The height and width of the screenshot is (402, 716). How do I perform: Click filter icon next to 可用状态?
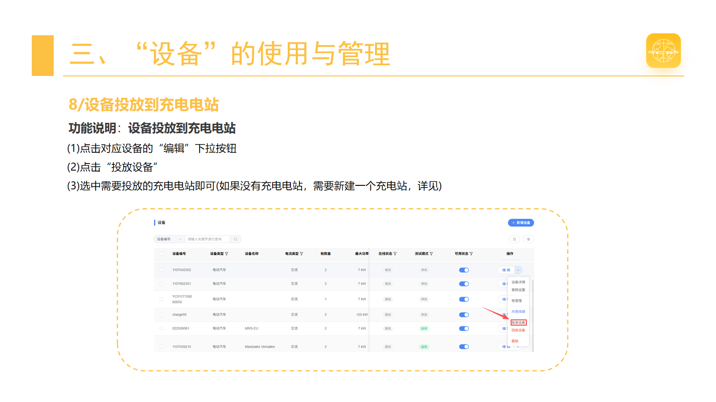coord(471,254)
